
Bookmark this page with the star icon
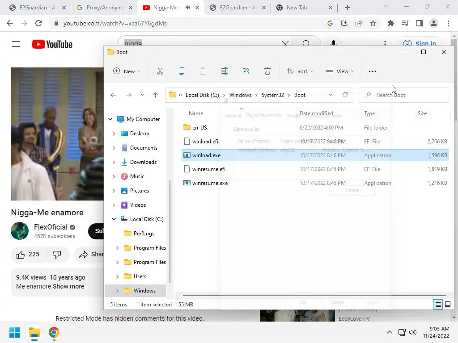tap(373, 23)
